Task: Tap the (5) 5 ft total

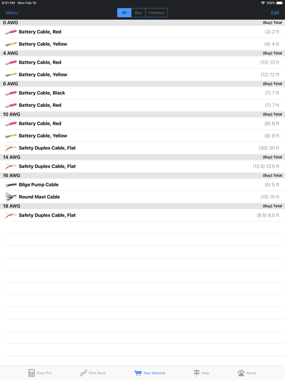Action: 272,185
